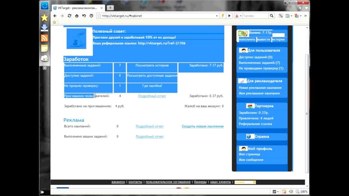Open ad blocker icon in status bar
The image size is (349, 196).
click(x=284, y=192)
